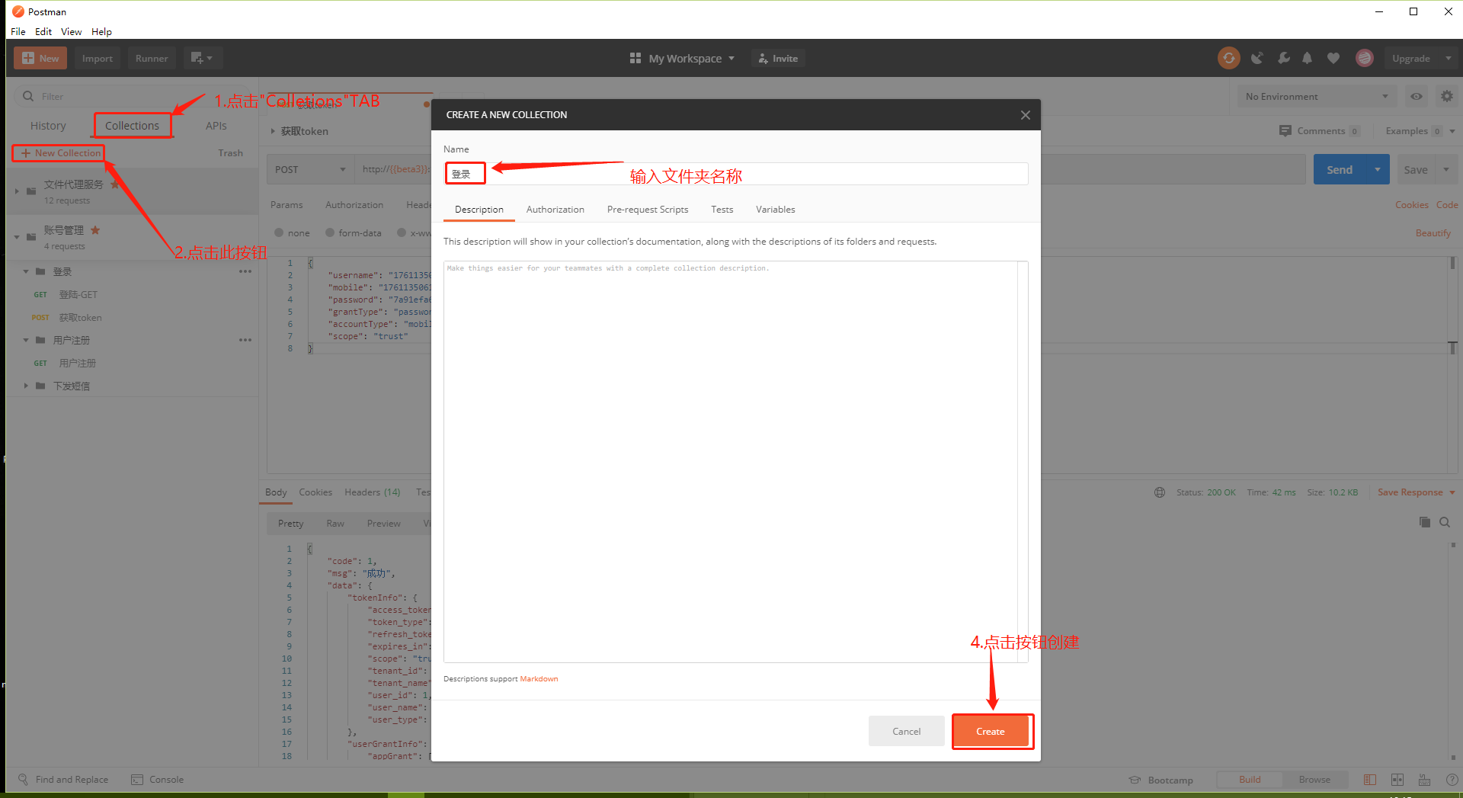Screen dimensions: 1463x798
Task: Open more options for 登录 folder
Action: (x=245, y=271)
